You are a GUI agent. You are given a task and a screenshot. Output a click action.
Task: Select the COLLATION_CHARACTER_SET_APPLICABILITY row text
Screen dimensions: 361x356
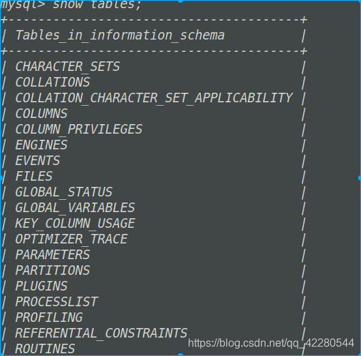pos(154,98)
